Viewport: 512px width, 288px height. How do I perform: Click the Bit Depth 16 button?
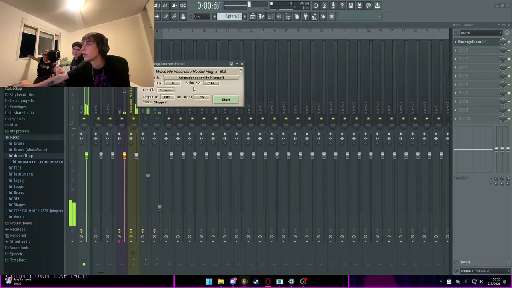[202, 97]
